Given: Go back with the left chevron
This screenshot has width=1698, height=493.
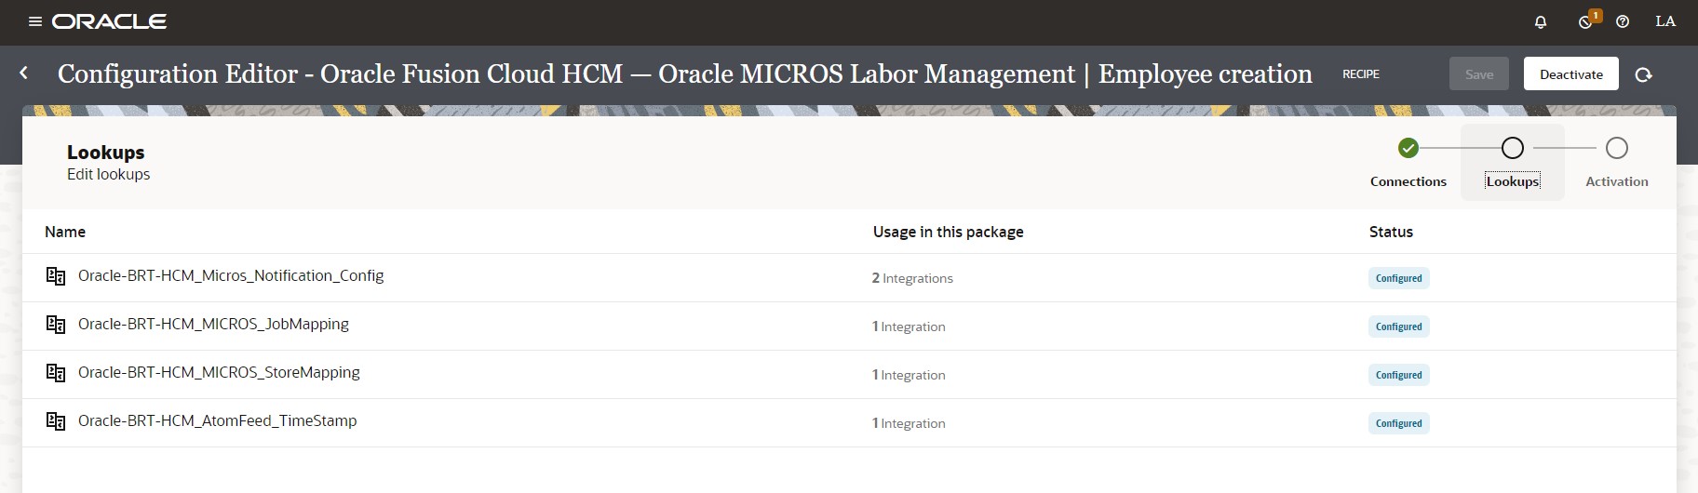Looking at the screenshot, I should click(24, 73).
